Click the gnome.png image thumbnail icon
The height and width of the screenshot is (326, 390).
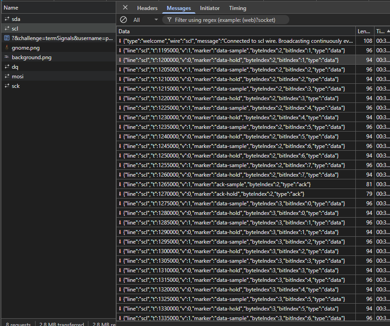tap(7, 48)
